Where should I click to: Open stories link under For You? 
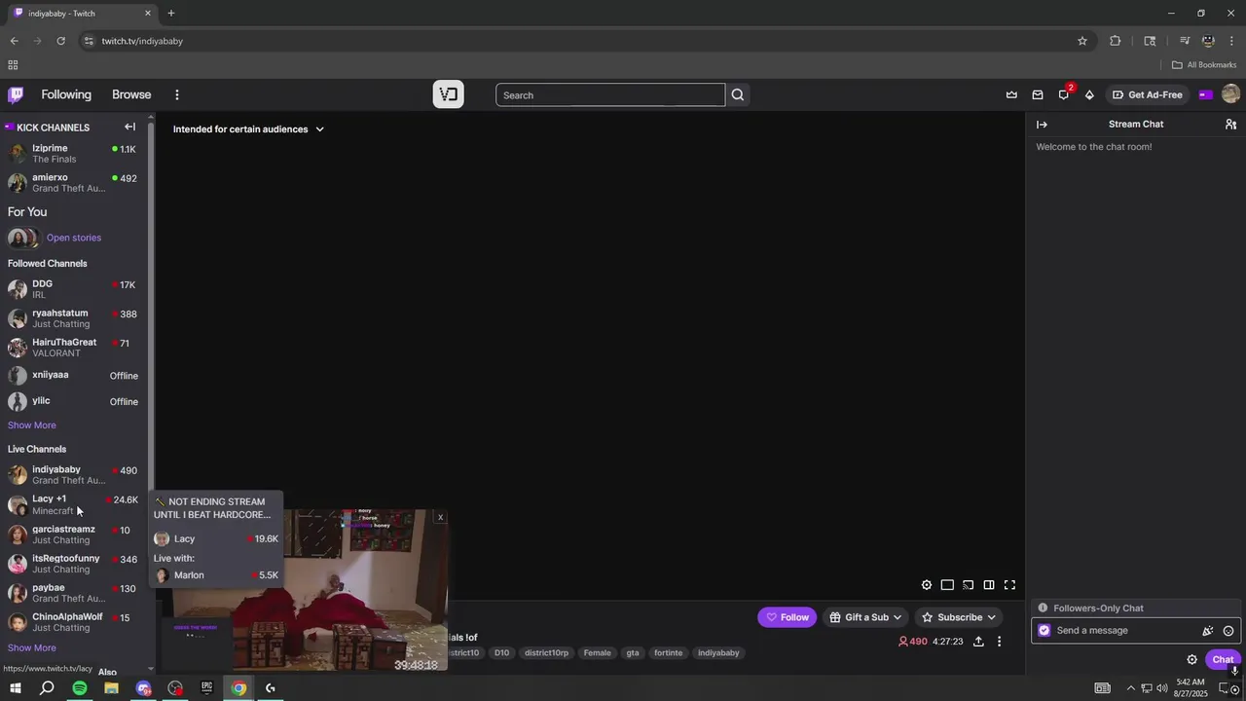74,238
